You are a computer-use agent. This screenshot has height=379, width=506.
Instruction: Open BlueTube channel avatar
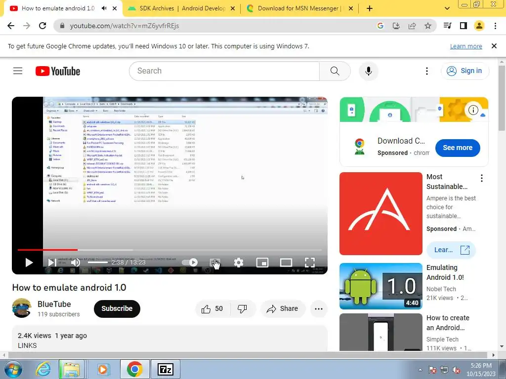(x=22, y=308)
